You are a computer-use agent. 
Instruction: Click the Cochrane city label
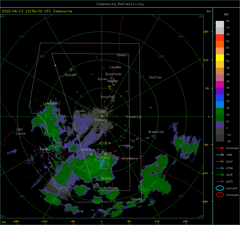87,150
